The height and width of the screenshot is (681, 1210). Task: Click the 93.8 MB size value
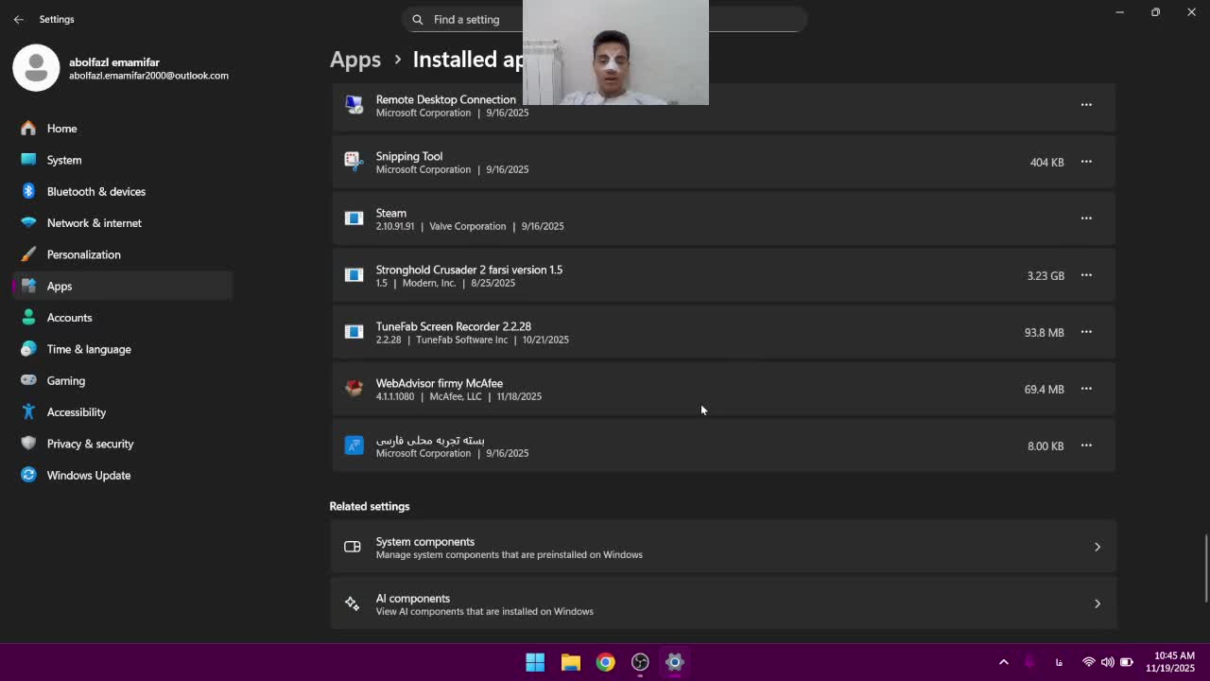[x=1044, y=332]
